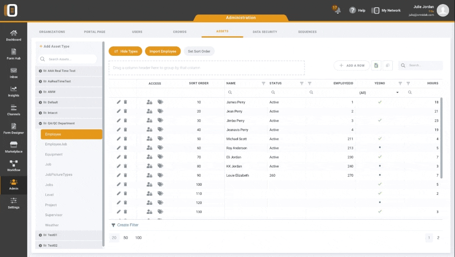
Task: Toggle the YesNo check for Michael Scott
Action: pos(379,138)
